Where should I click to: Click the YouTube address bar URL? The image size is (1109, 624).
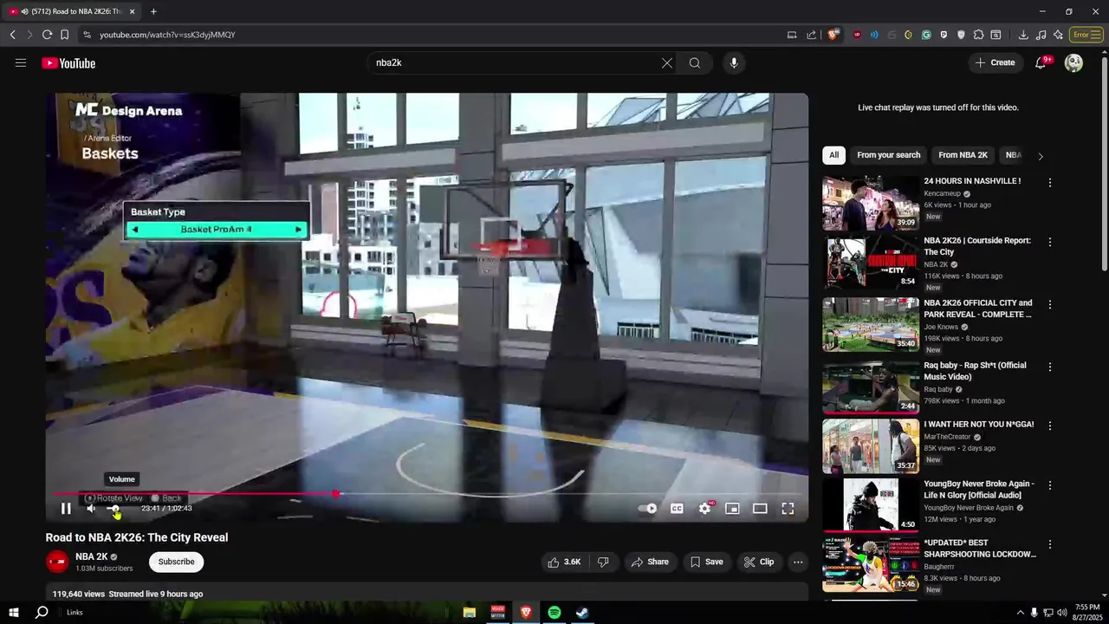coord(167,35)
